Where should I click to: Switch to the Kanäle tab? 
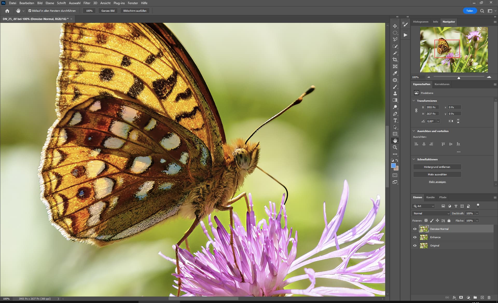430,197
